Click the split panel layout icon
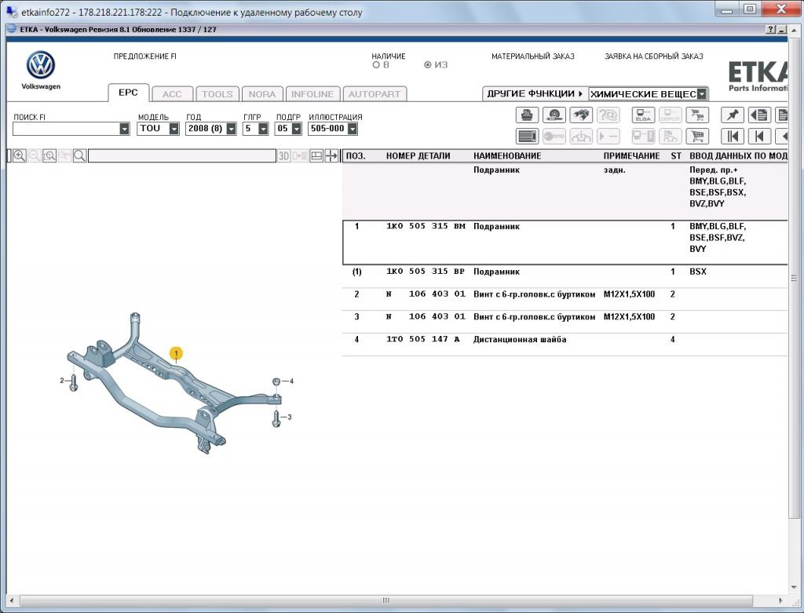The image size is (804, 613). (316, 156)
